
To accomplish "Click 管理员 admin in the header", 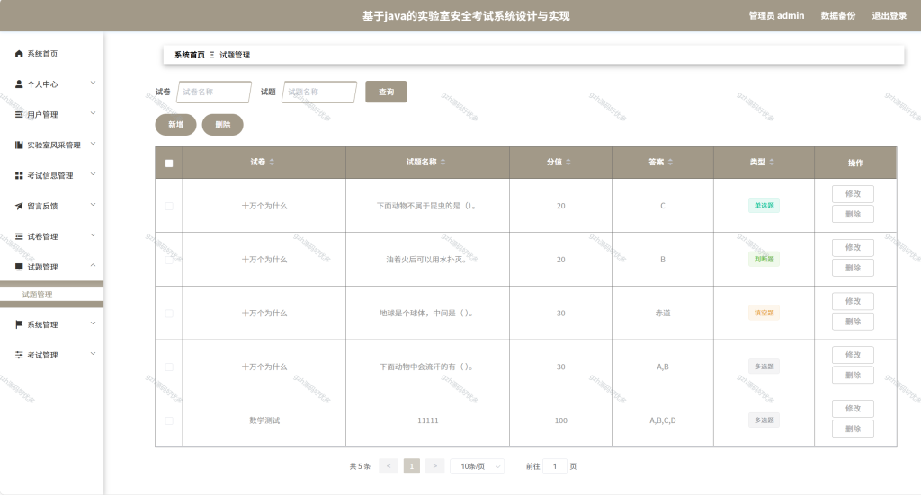I will coord(776,16).
